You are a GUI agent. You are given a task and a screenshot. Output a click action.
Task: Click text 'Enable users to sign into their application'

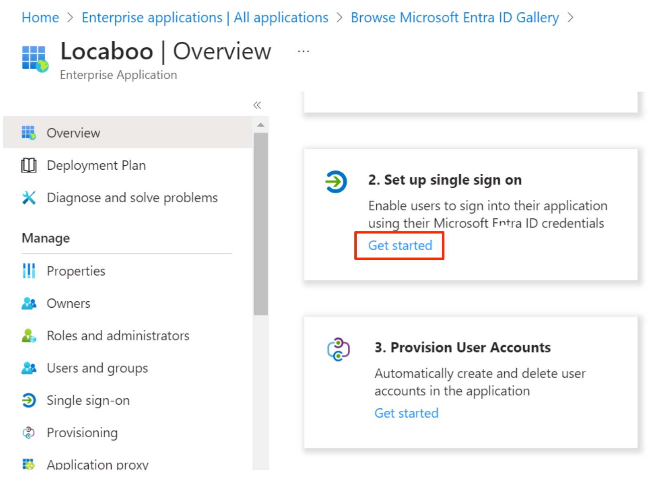point(488,206)
